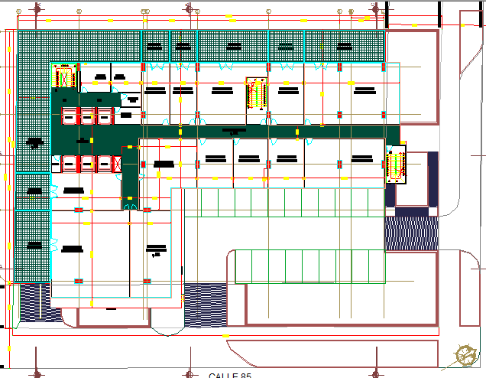
Task: Select the lower green parking stall row
Action: tap(309, 266)
